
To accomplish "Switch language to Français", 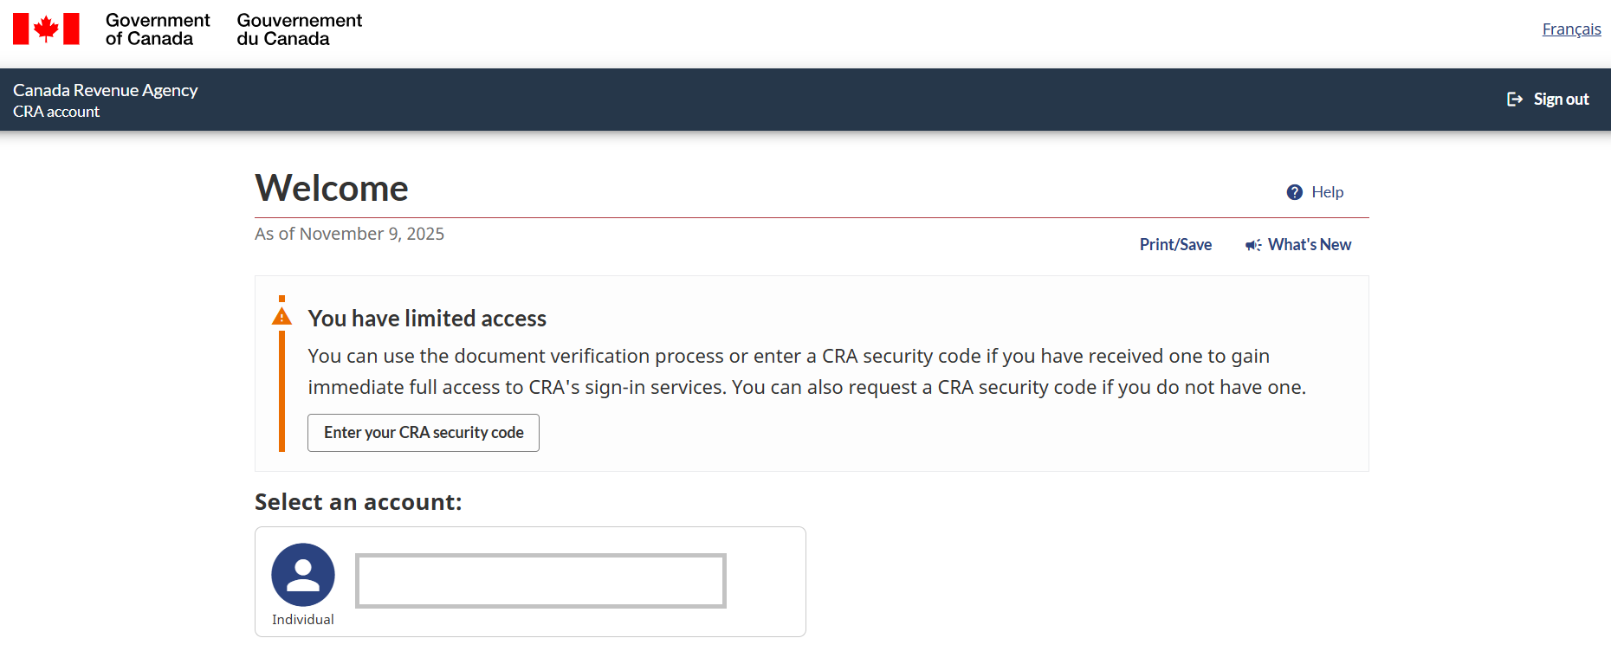I will coord(1571,29).
